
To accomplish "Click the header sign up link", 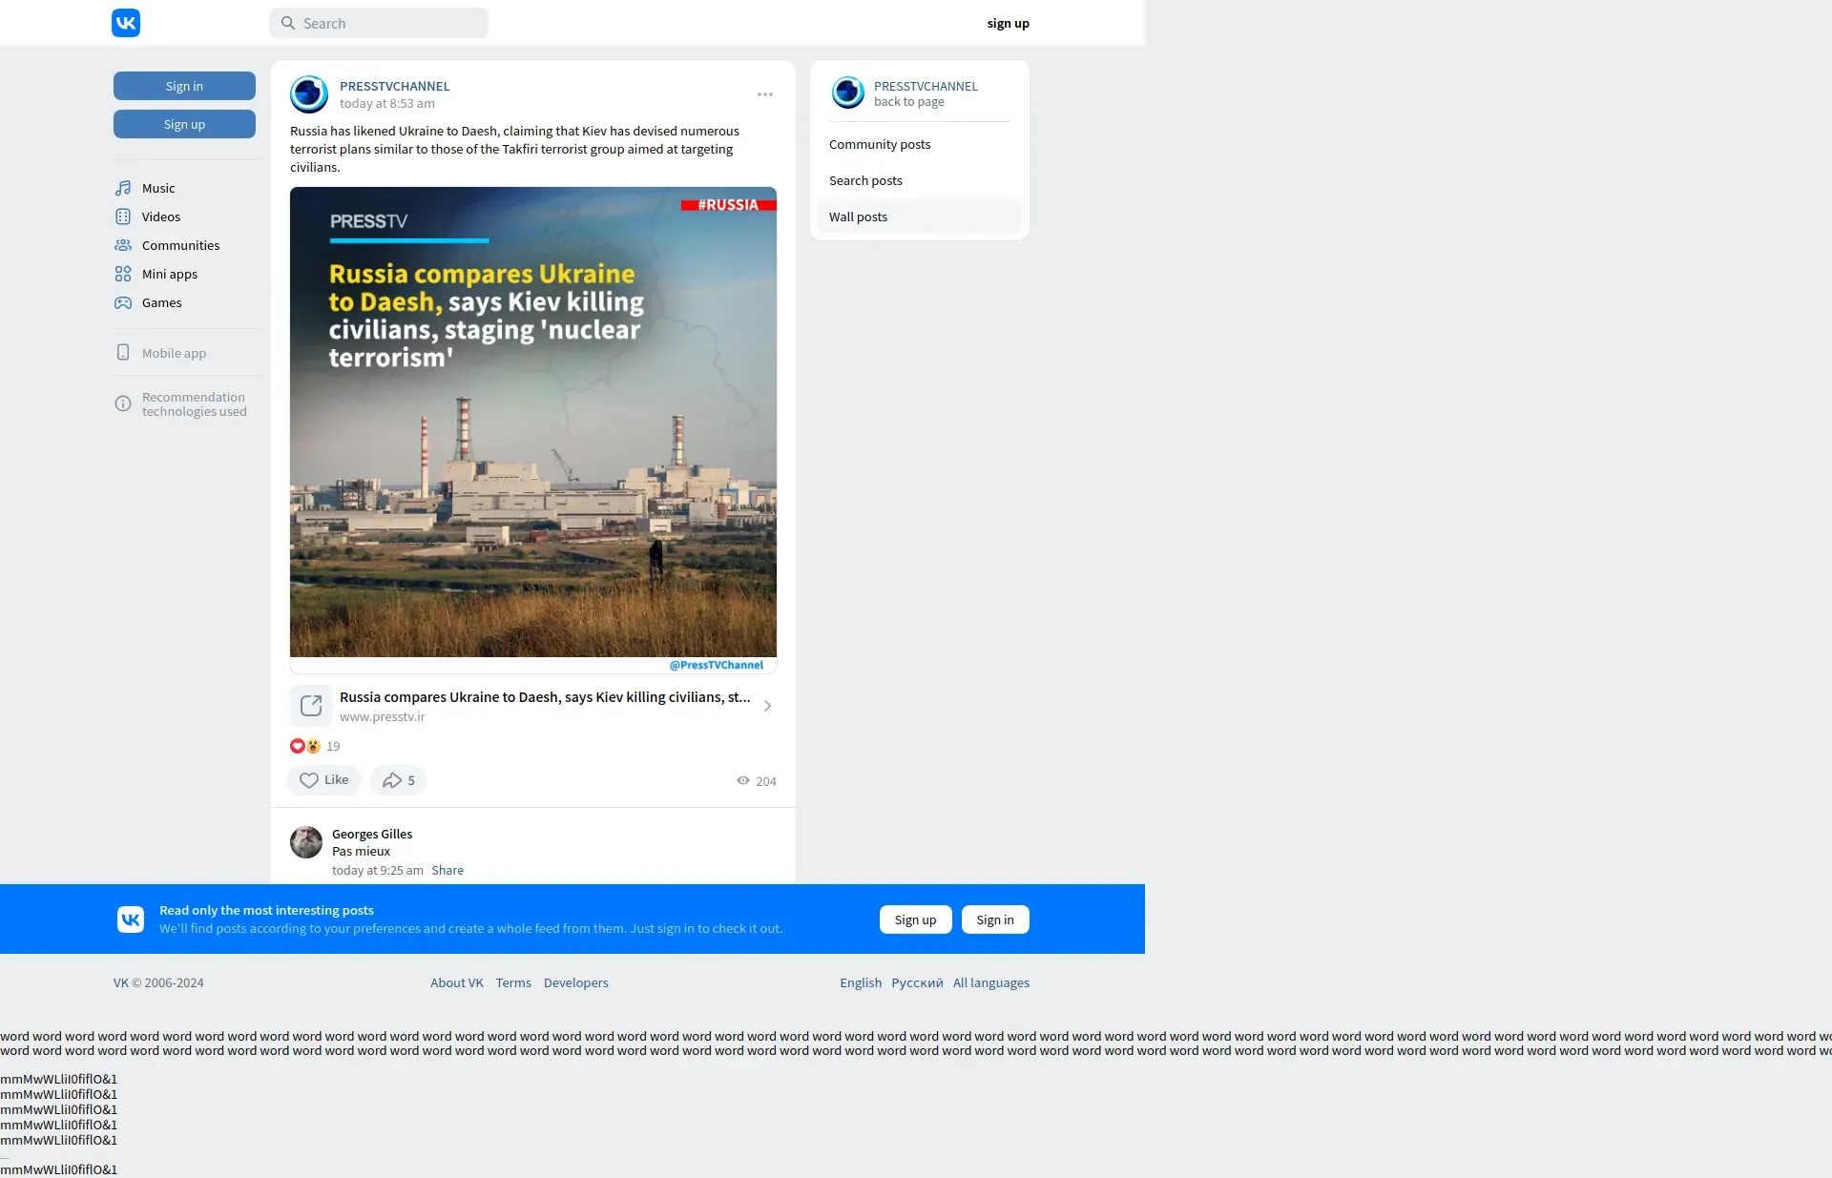I will [1008, 23].
